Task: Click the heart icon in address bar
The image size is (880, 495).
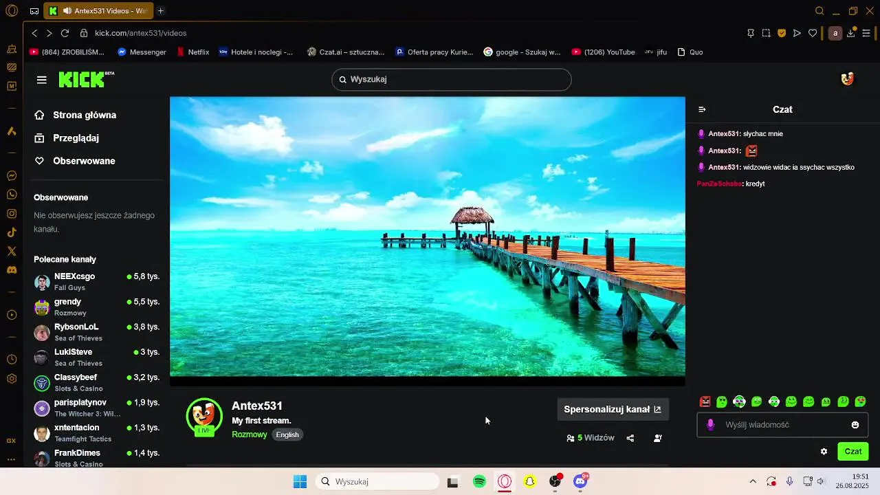Action: click(x=813, y=33)
